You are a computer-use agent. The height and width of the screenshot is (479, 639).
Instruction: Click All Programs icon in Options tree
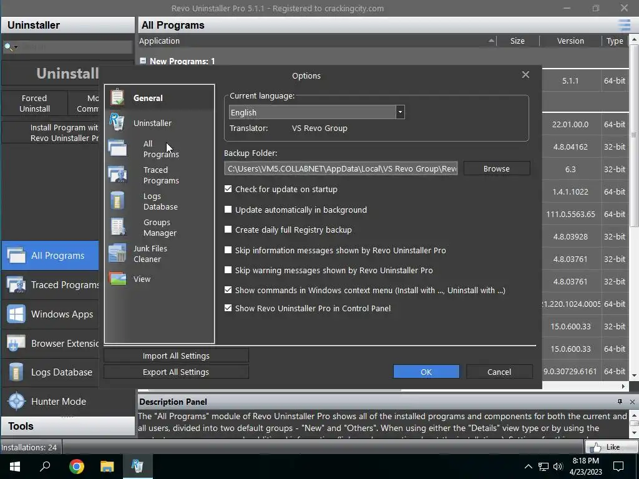coord(117,148)
